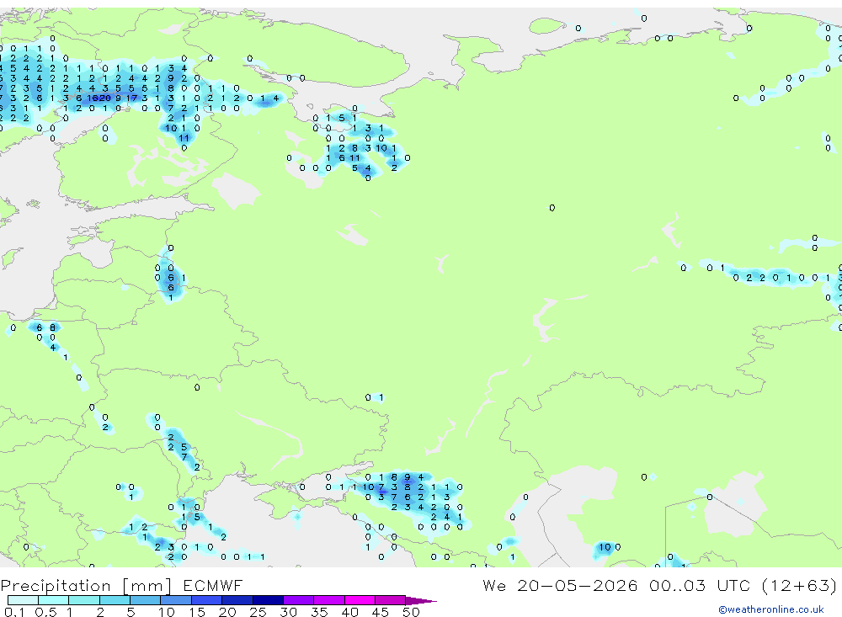This screenshot has height=617, width=842.
Task: Click the '1620' precipitation value on the map
Action: coord(99,98)
